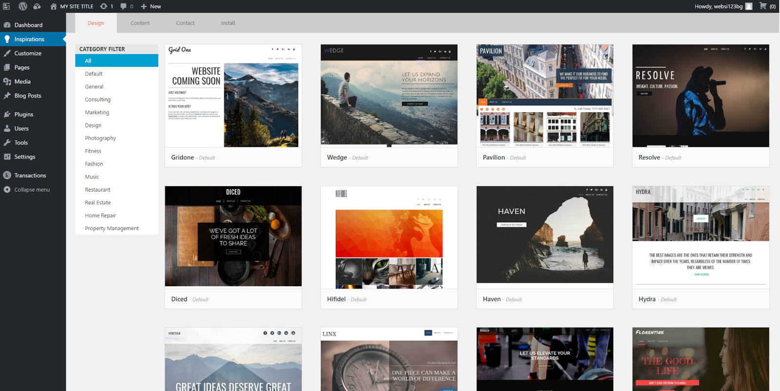Switch to the Content tab
This screenshot has height=391, width=780.
140,23
